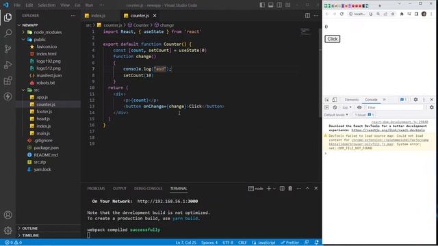Open the File menu

17,5
